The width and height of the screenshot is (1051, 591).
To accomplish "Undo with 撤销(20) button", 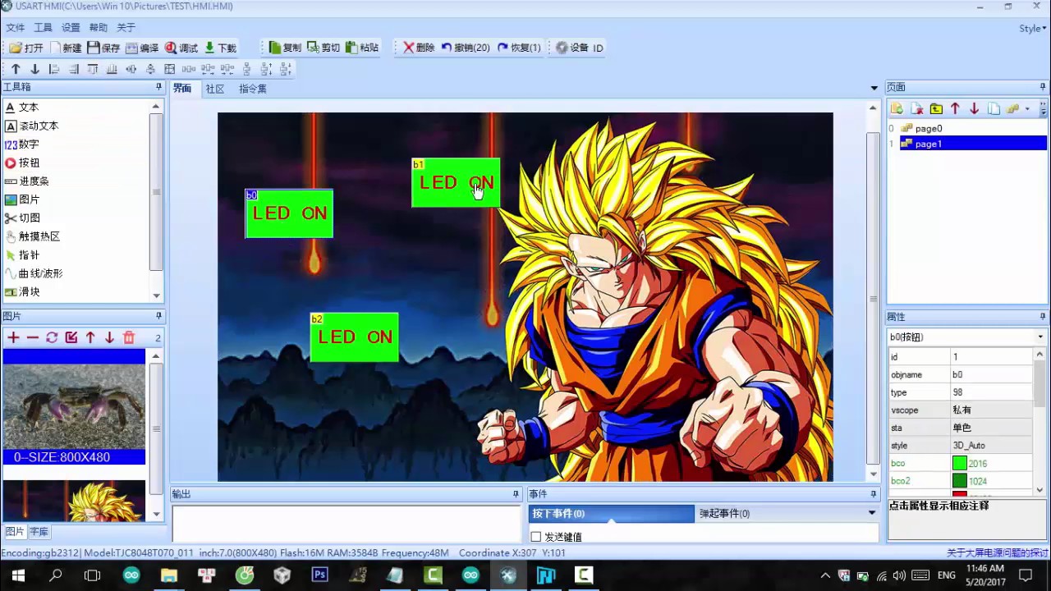I will [466, 48].
